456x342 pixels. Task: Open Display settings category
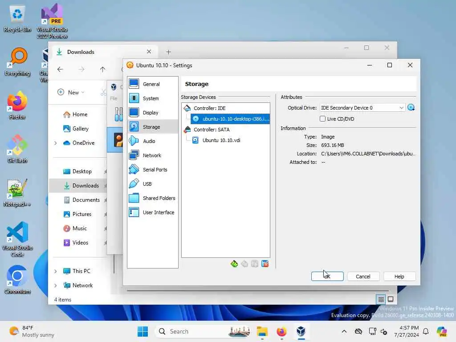[152, 113]
